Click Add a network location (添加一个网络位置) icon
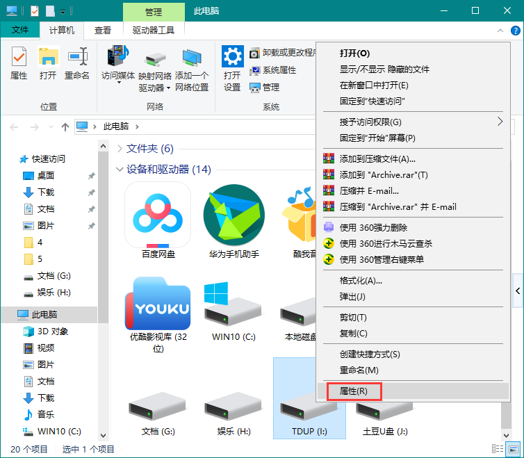Screen dimensions: 524x458 (x=192, y=70)
